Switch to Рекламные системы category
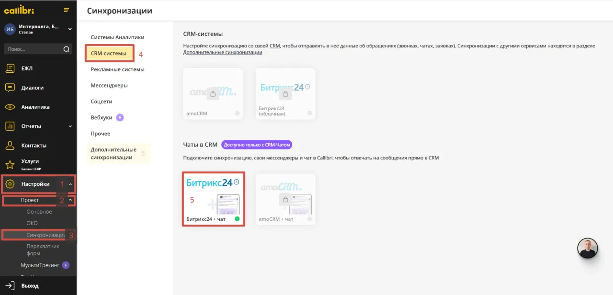The height and width of the screenshot is (295, 613). tap(117, 69)
